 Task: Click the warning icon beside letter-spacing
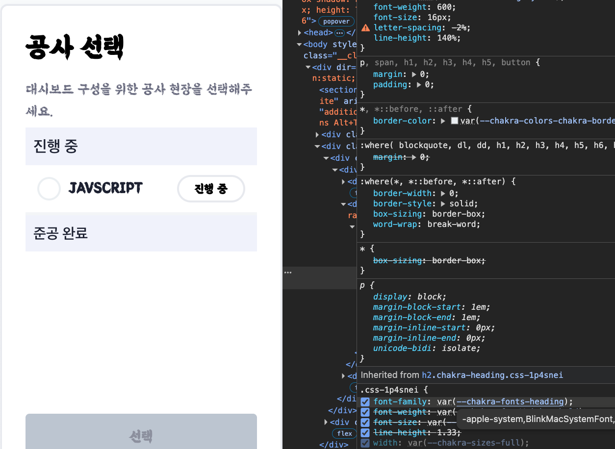tap(365, 28)
